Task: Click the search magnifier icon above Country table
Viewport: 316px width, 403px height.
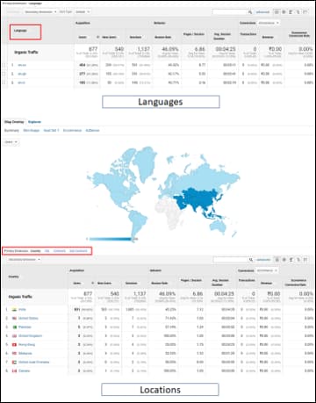Action: (251, 260)
